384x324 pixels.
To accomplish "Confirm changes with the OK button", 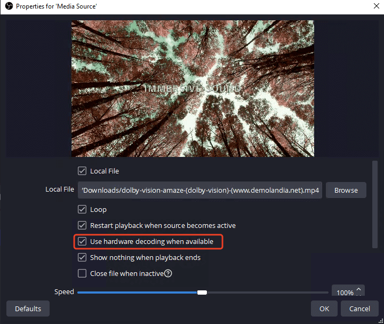I will click(324, 309).
